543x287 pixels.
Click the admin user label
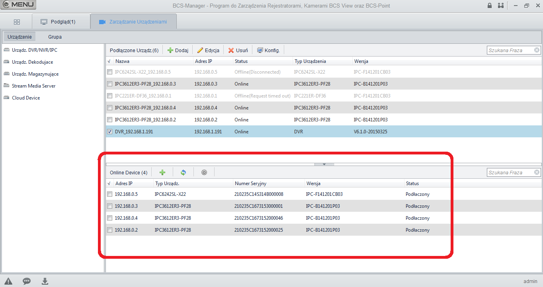click(x=530, y=281)
